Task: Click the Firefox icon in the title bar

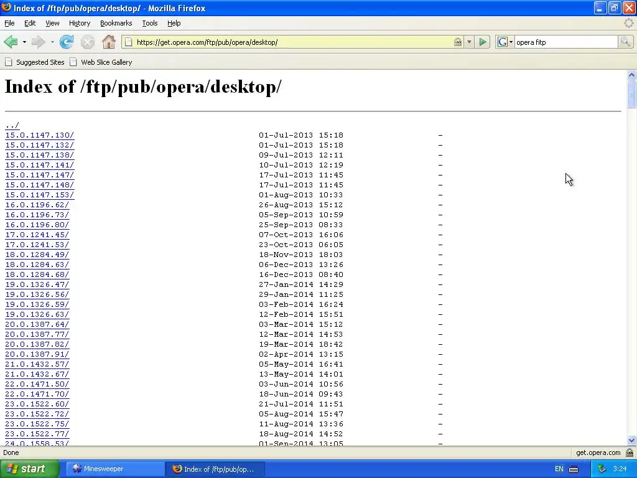Action: 6,7
